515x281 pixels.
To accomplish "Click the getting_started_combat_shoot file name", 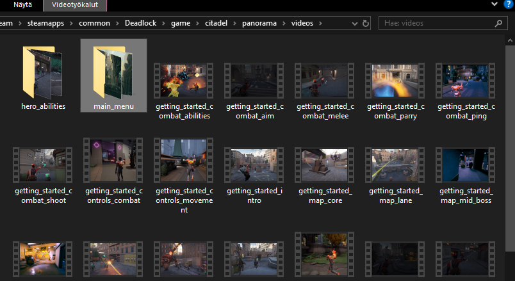I will (x=44, y=195).
